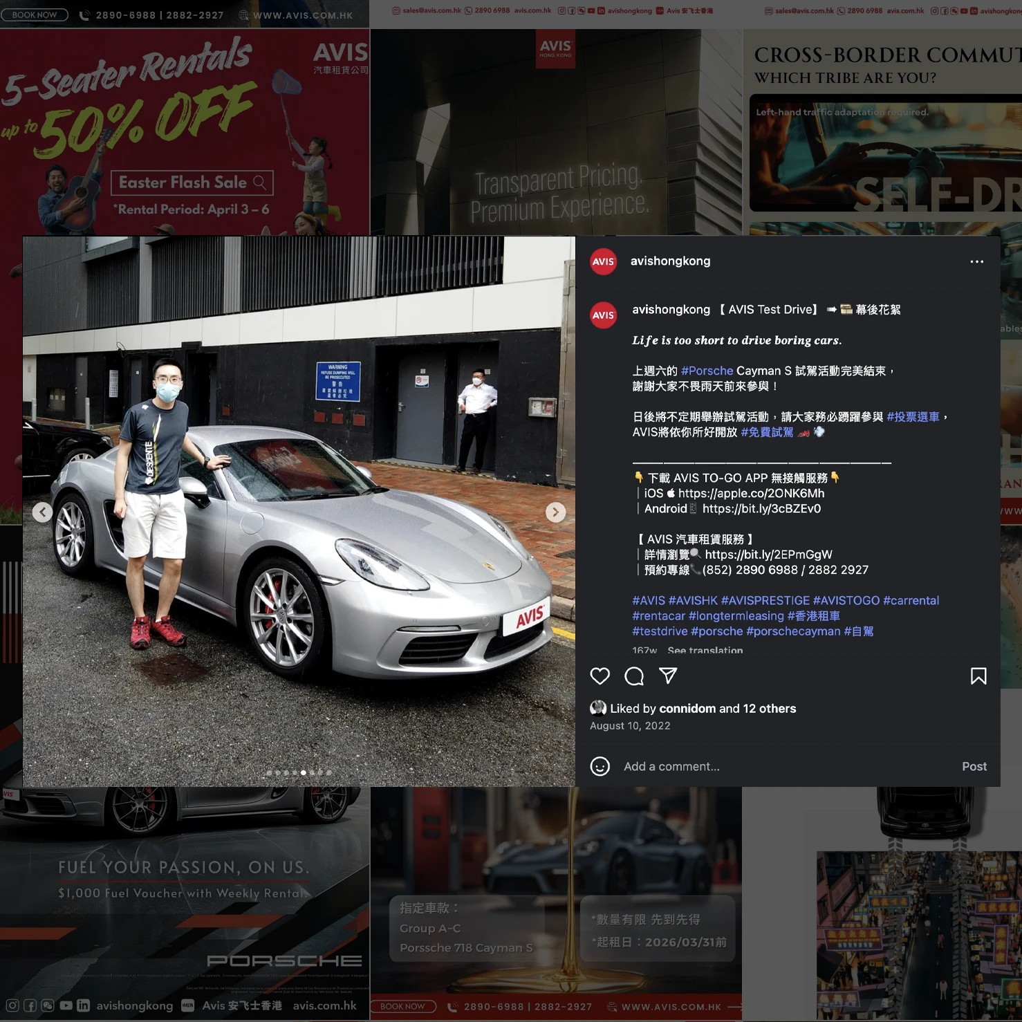Open the #免費試駕 hashtag
Image resolution: width=1022 pixels, height=1022 pixels.
click(x=767, y=432)
